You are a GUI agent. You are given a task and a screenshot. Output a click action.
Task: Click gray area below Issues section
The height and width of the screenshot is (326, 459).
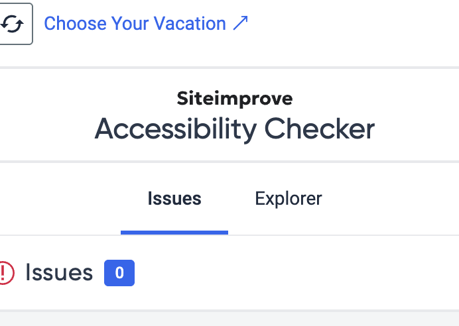229,319
